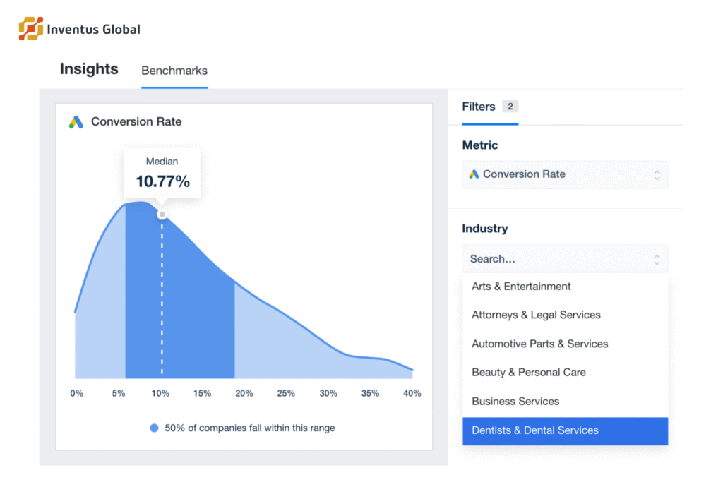Image resolution: width=723 pixels, height=482 pixels.
Task: Select Attorneys & Legal Services option
Action: point(536,315)
